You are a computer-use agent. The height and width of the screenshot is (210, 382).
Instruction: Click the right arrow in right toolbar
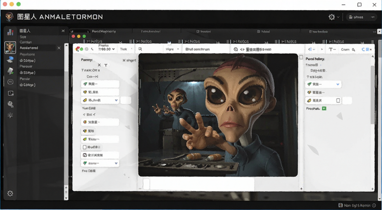tap(322, 49)
